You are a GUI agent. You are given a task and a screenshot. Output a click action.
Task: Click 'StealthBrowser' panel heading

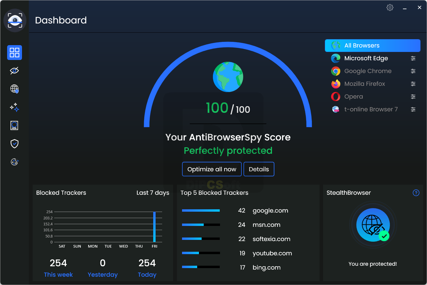tap(349, 193)
